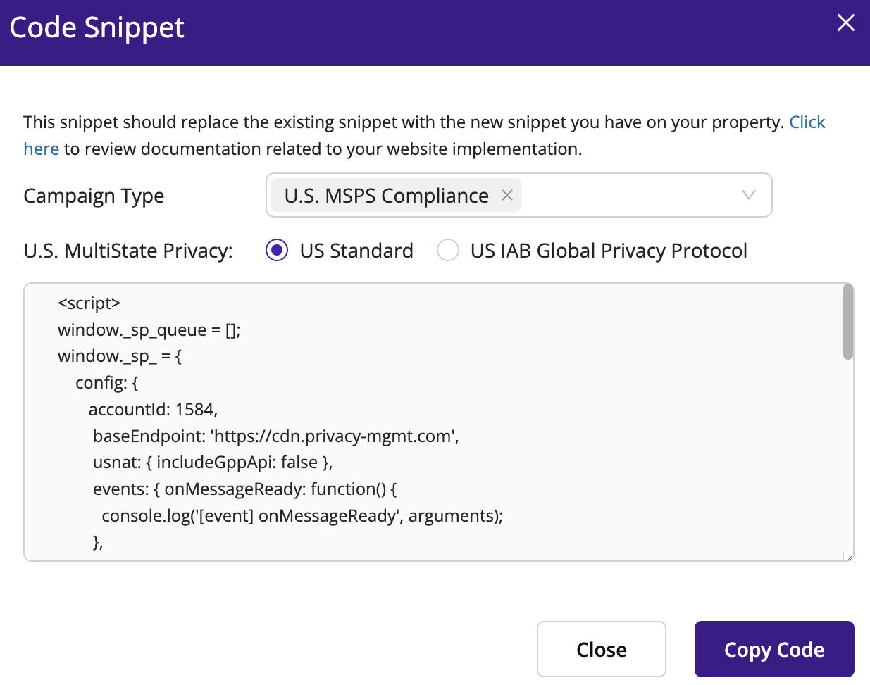Click the code box scrollbar thumb
Viewport: 870px width, 685px height.
click(x=847, y=322)
